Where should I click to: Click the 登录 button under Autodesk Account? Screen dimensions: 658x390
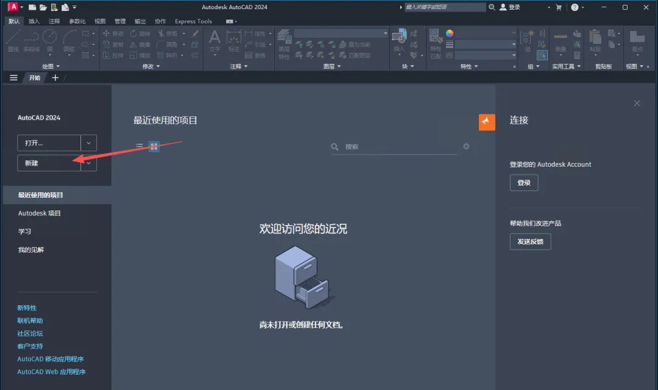[x=524, y=183]
